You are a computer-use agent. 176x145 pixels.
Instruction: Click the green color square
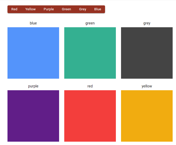coord(90,53)
